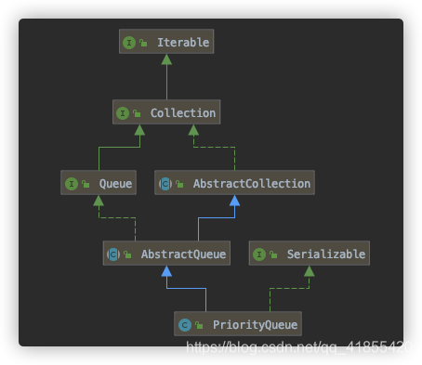Select the AbstractQueue node label

tap(183, 254)
